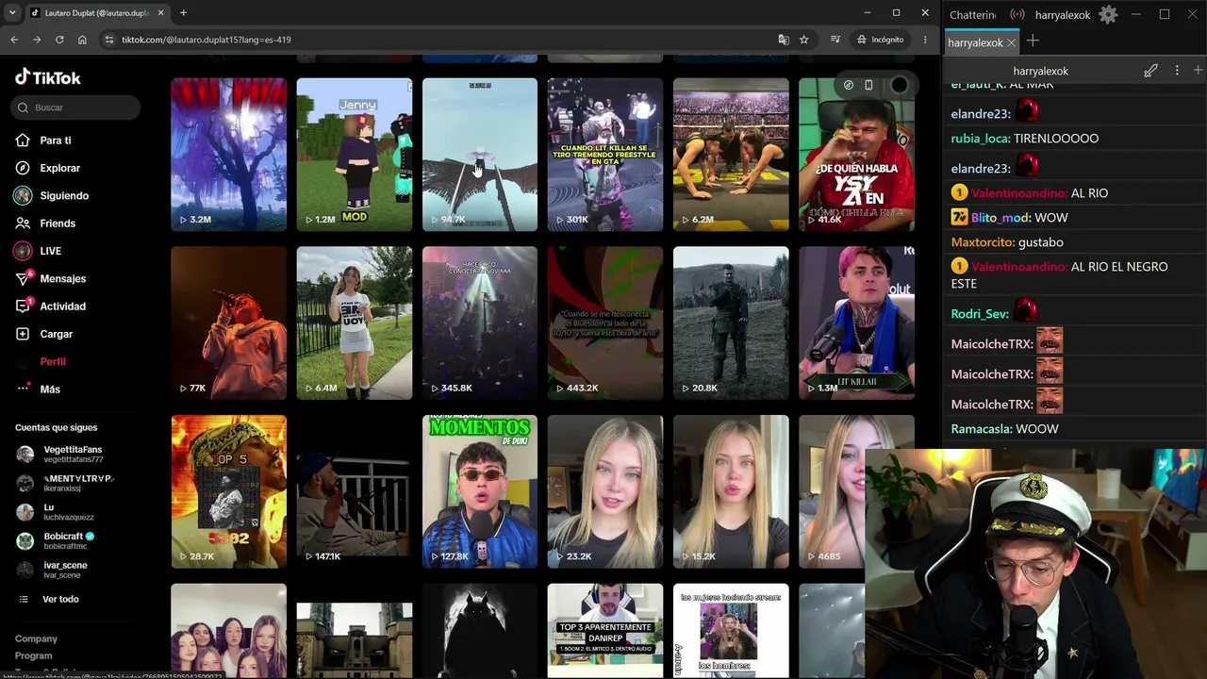Close the Lautaro Duplat browser tab

click(160, 13)
